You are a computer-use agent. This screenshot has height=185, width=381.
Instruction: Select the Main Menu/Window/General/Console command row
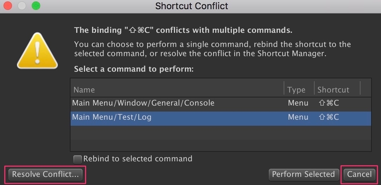pyautogui.click(x=221, y=103)
